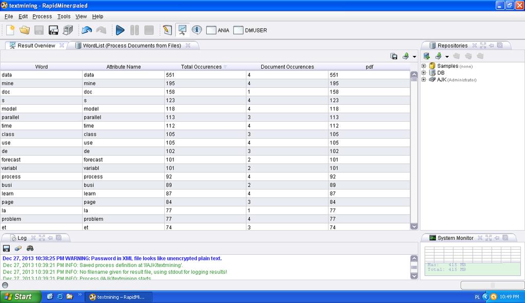Open the Tools menu
The width and height of the screenshot is (525, 303).
click(64, 16)
